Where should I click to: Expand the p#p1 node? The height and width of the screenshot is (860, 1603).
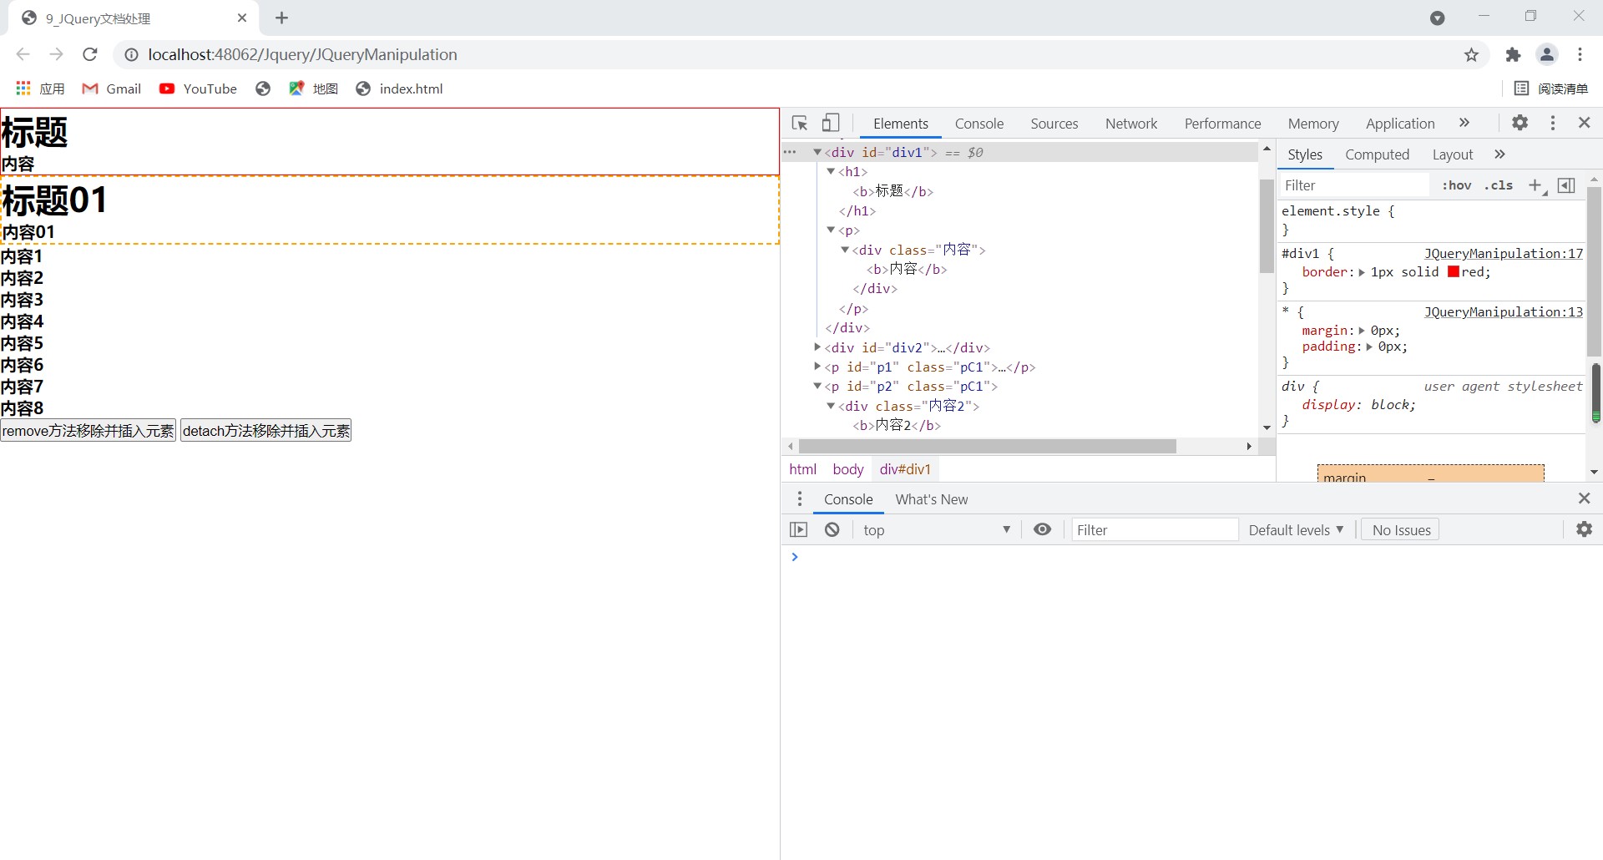pyautogui.click(x=817, y=367)
